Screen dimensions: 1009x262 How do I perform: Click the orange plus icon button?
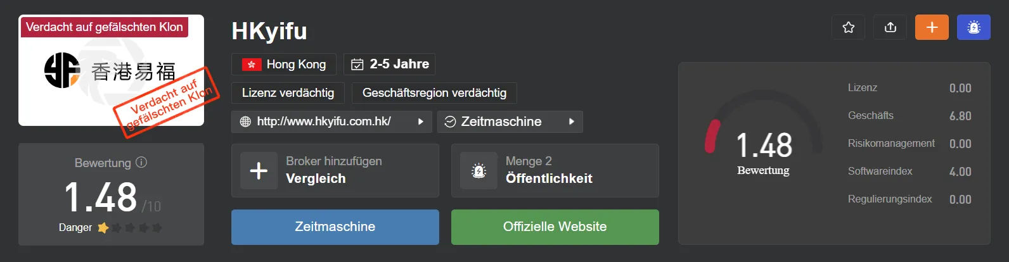[932, 27]
